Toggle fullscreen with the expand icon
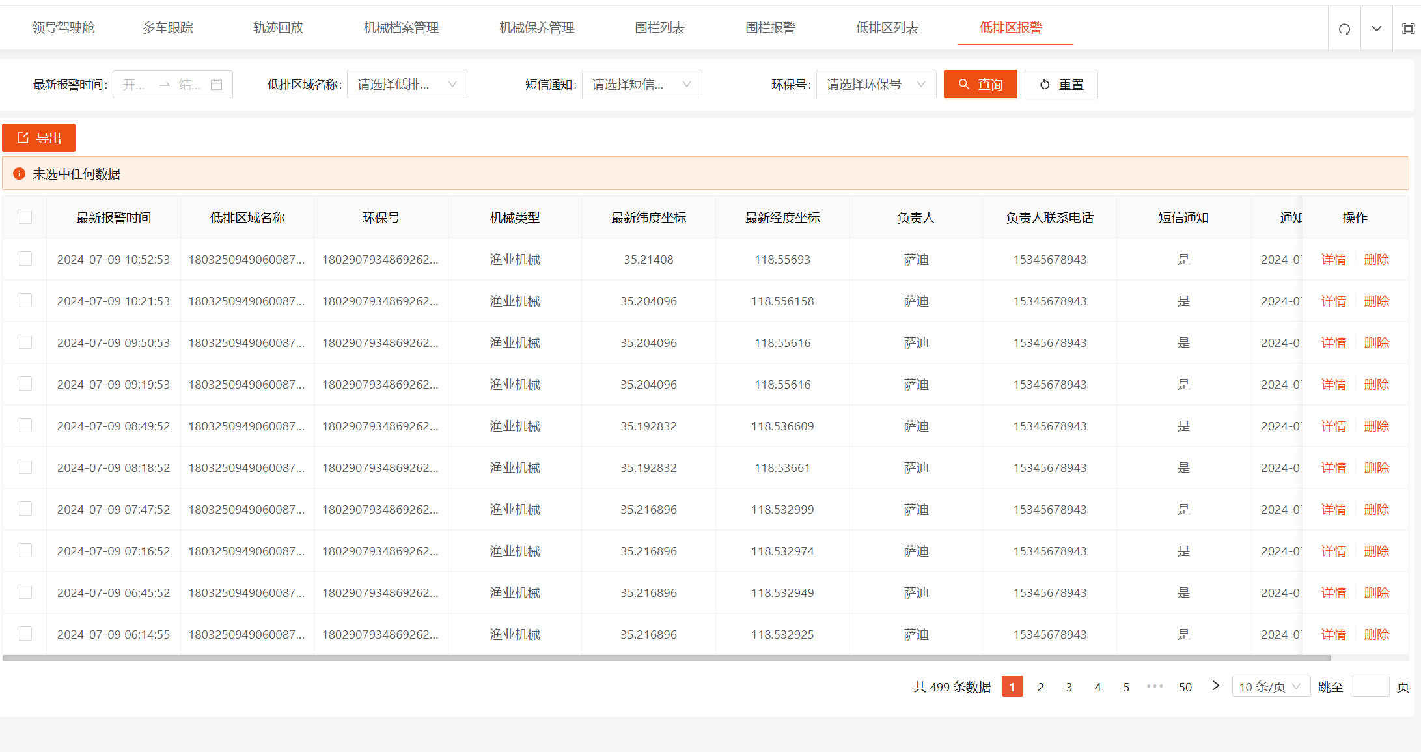This screenshot has height=752, width=1421. coord(1408,29)
